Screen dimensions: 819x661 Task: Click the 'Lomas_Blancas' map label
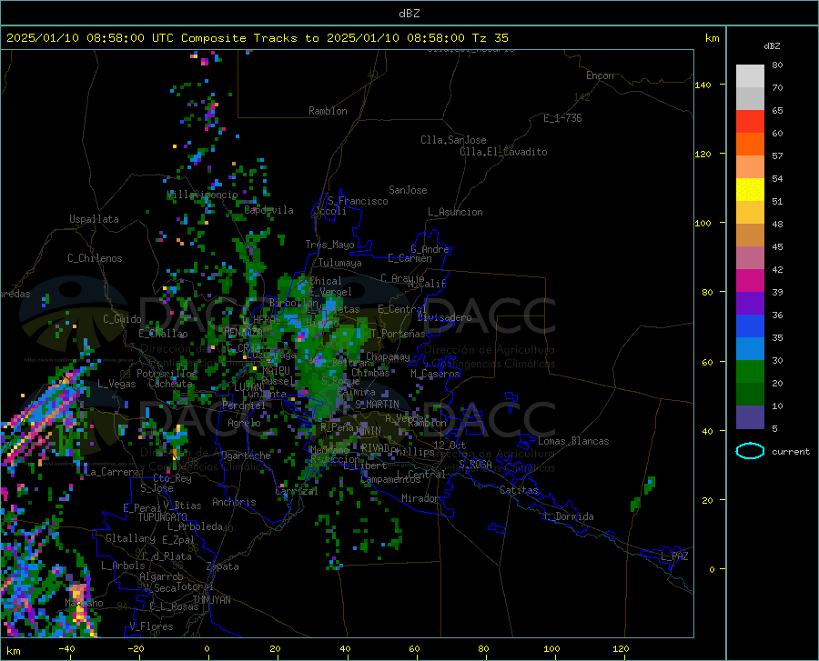(x=573, y=441)
